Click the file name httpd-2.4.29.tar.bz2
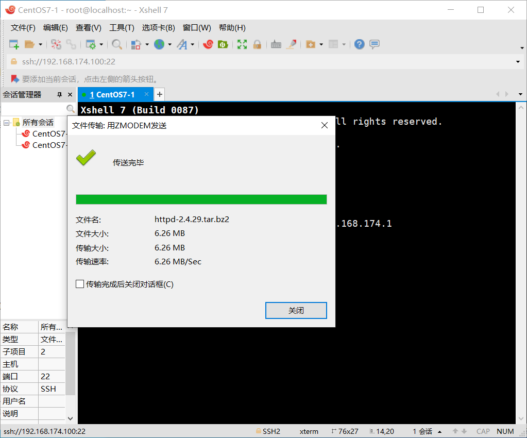The image size is (527, 438). point(192,219)
